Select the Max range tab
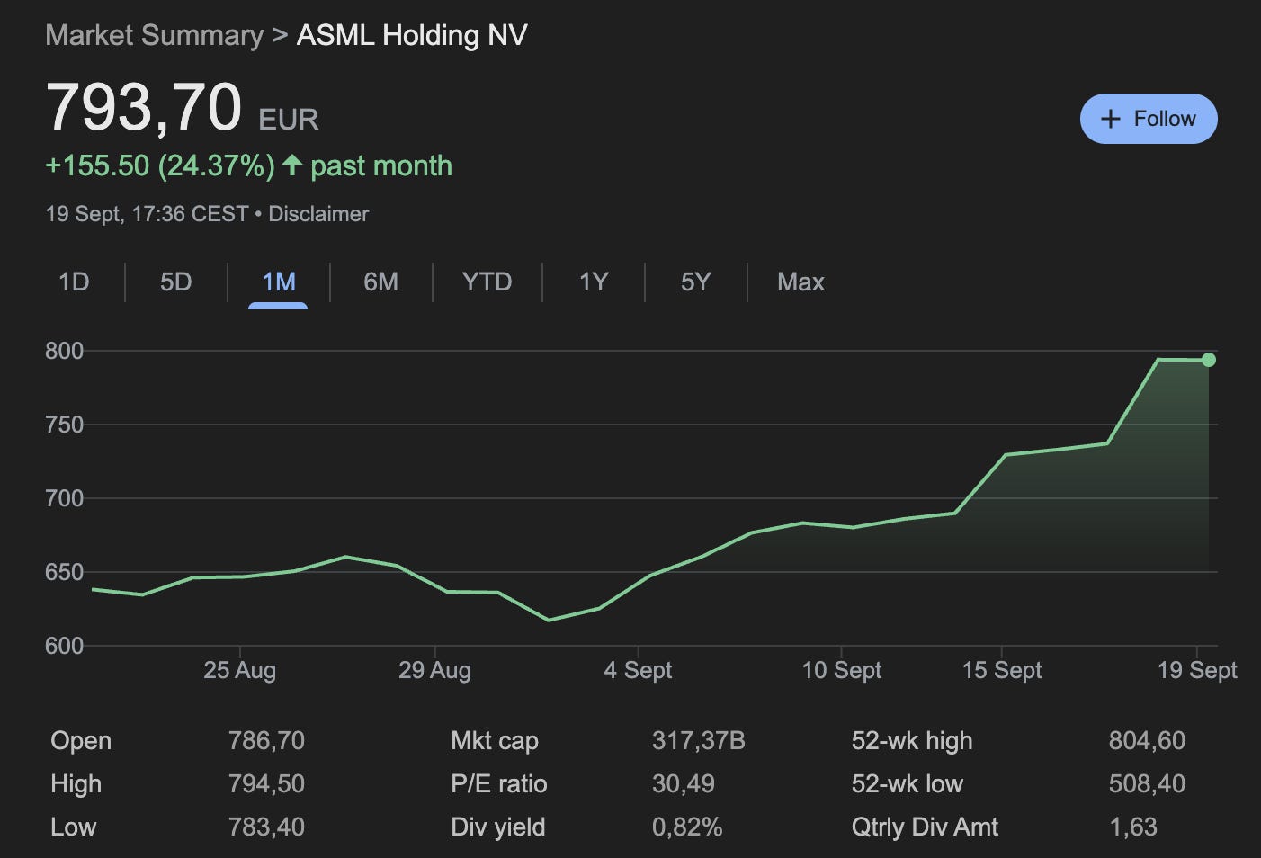Viewport: 1261px width, 858px height. pyautogui.click(x=800, y=282)
